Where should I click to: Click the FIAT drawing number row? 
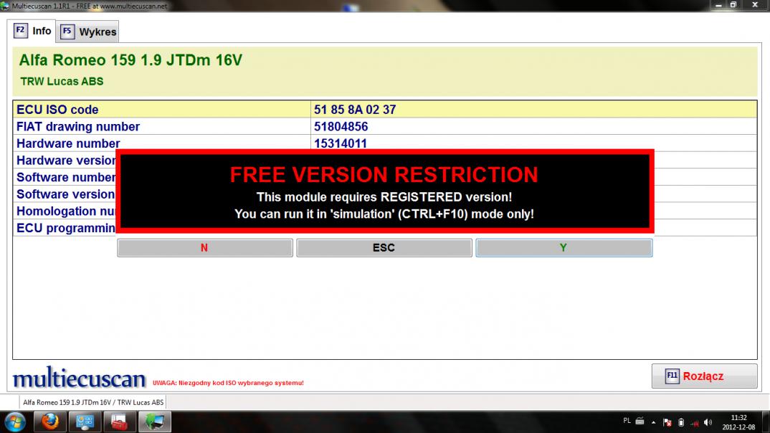click(385, 127)
